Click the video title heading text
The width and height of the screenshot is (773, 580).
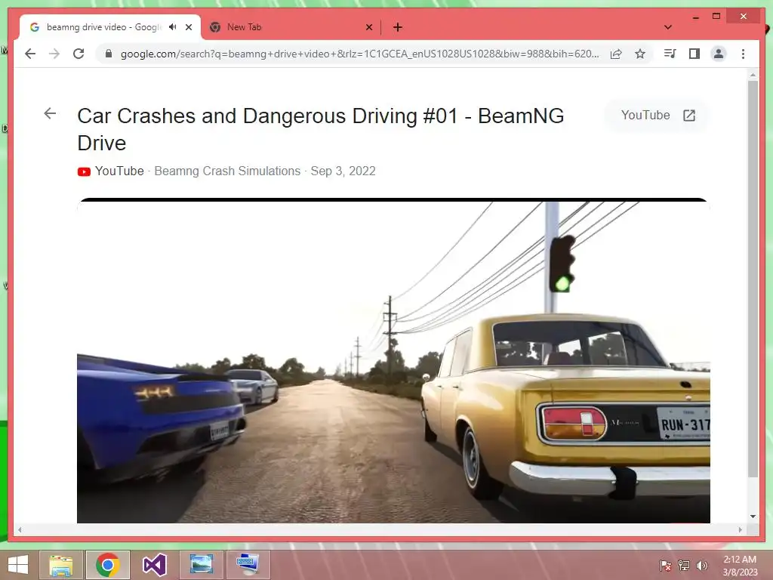[x=320, y=129]
